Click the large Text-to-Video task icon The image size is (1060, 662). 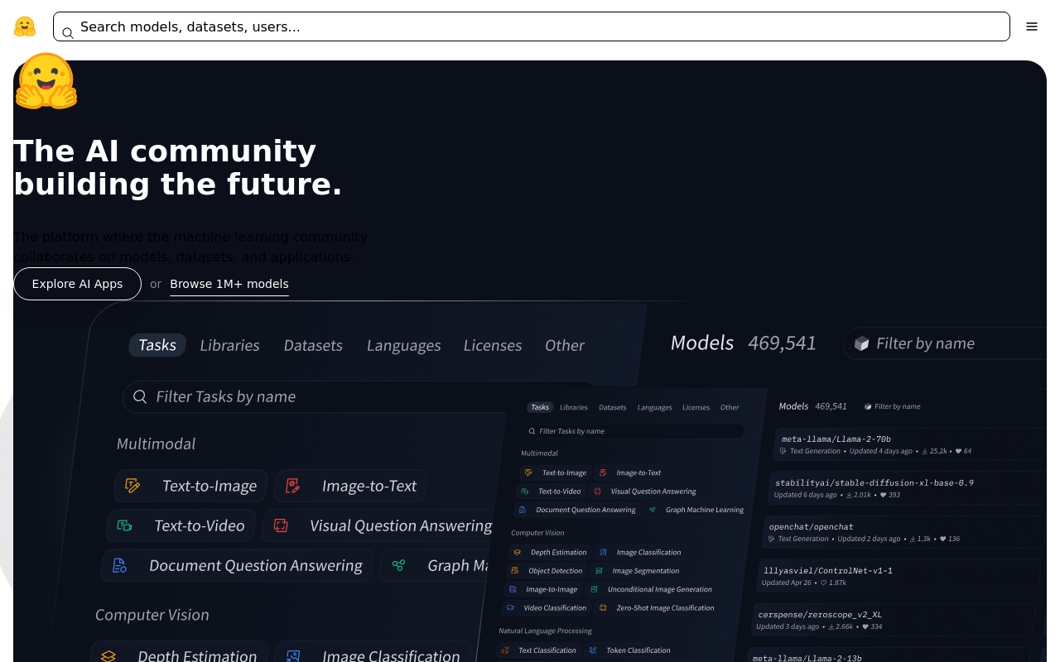coord(125,525)
